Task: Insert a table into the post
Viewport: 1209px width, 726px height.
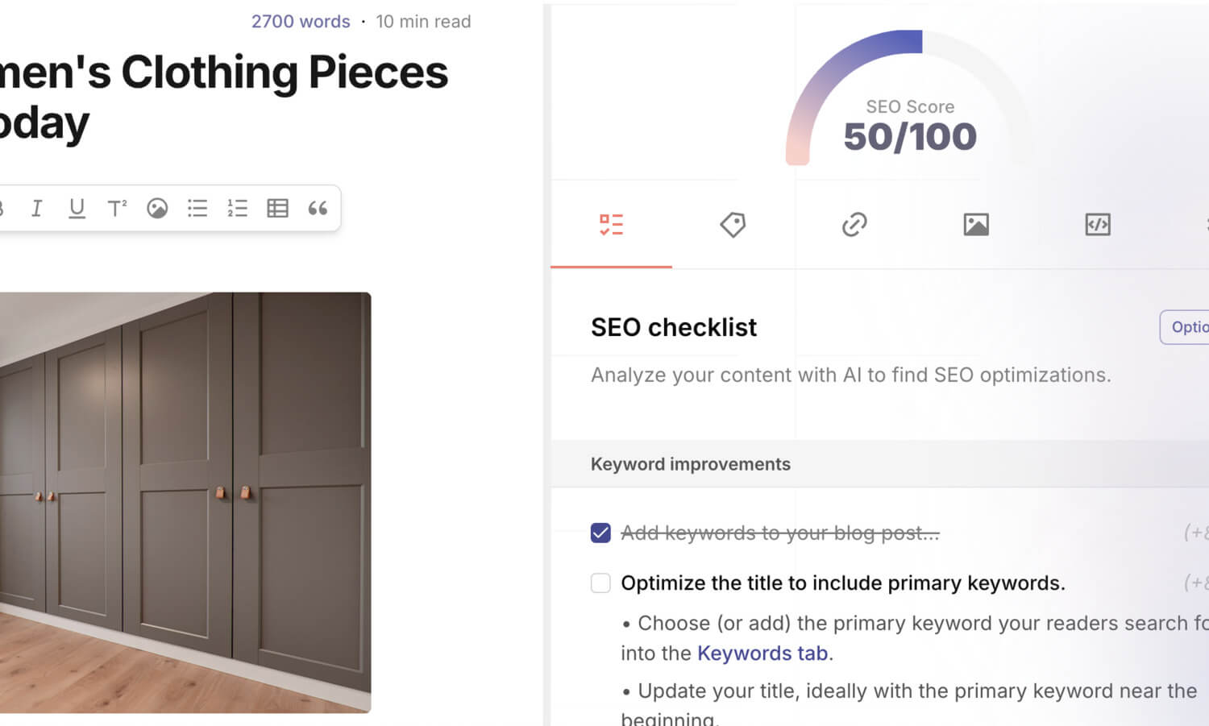Action: click(278, 209)
